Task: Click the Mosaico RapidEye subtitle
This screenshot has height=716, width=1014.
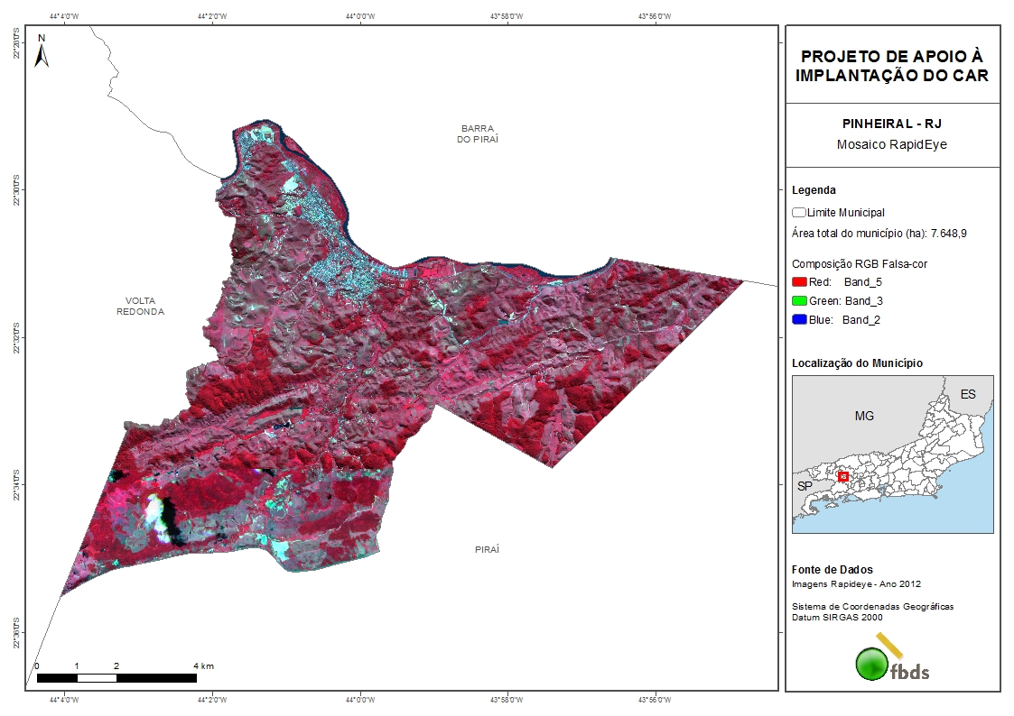Action: pos(892,144)
